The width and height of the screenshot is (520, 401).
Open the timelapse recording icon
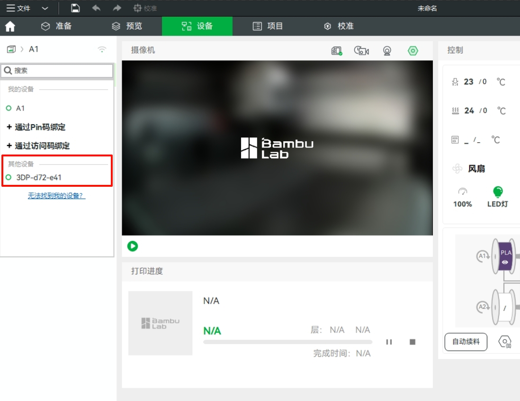361,50
